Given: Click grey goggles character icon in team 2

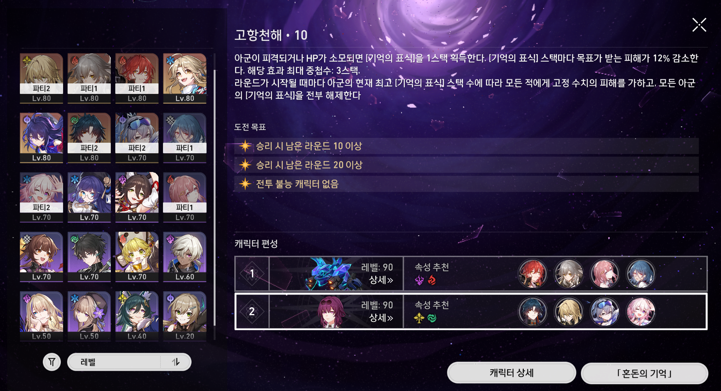Looking at the screenshot, I should (605, 311).
